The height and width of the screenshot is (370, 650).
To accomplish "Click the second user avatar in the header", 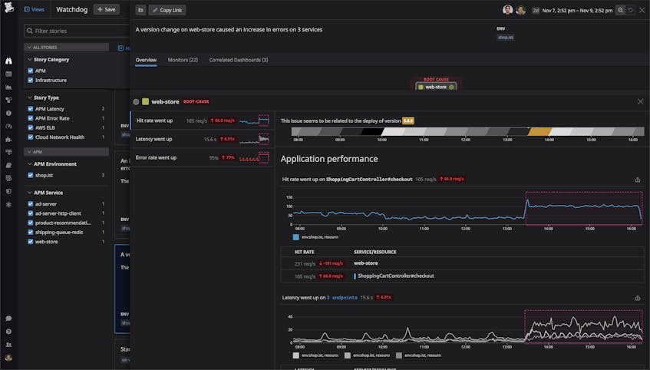I will click(520, 10).
